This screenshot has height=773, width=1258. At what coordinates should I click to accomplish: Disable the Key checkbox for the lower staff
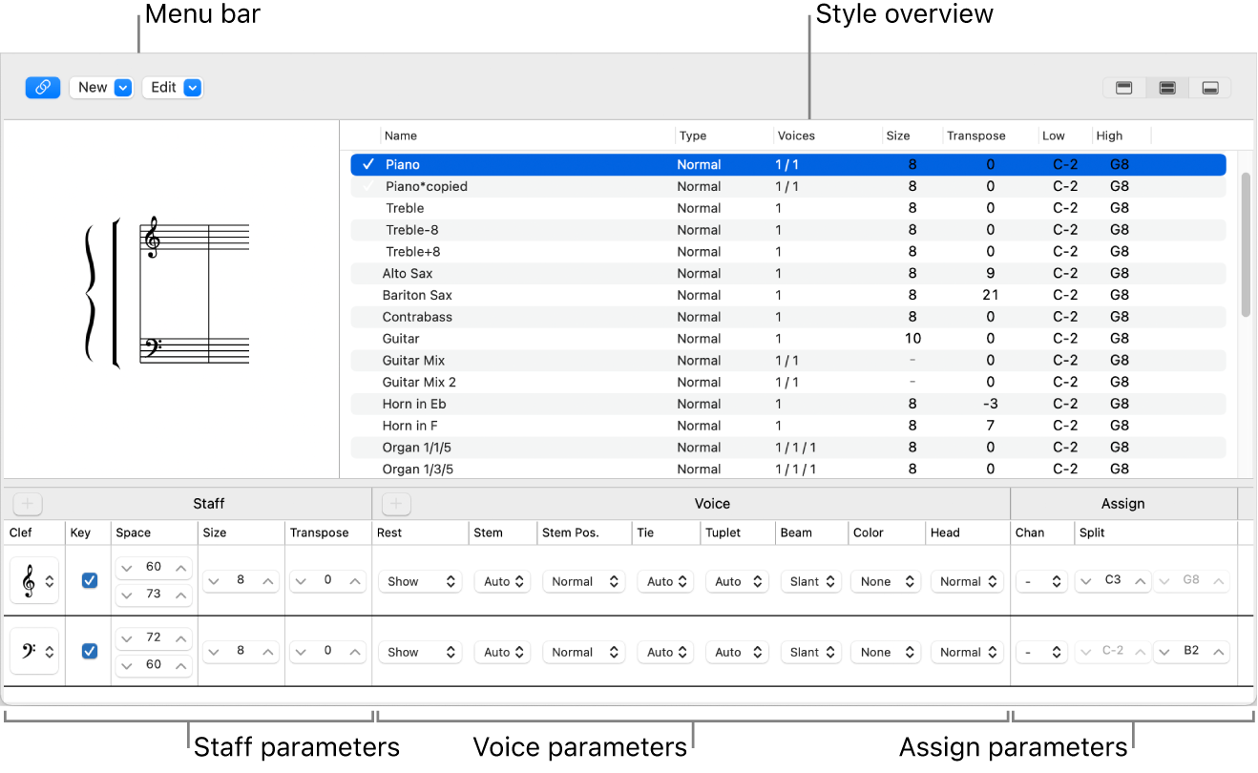tap(89, 651)
